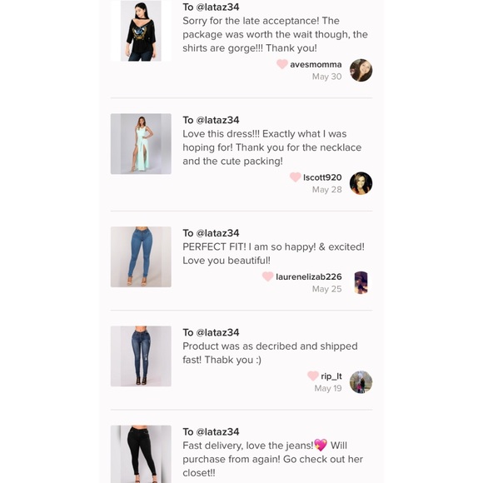Image resolution: width=483 pixels, height=483 pixels.
Task: View the dark distressed jeans listing thumbnail
Action: coord(141,356)
